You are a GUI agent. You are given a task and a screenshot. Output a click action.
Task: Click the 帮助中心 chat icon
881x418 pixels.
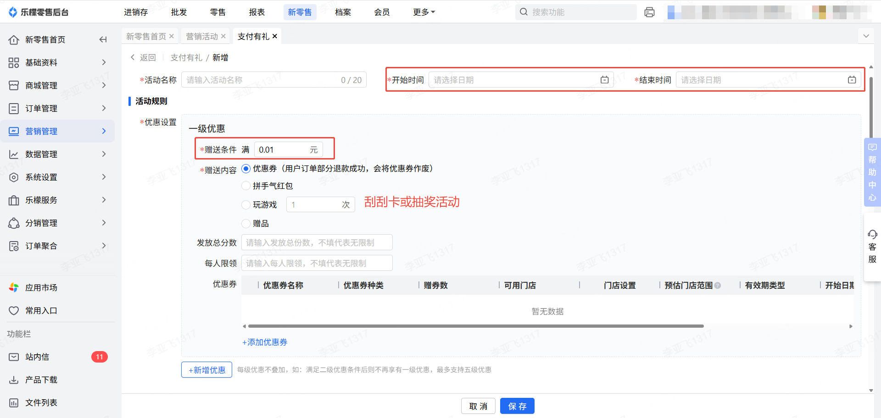coord(872,147)
